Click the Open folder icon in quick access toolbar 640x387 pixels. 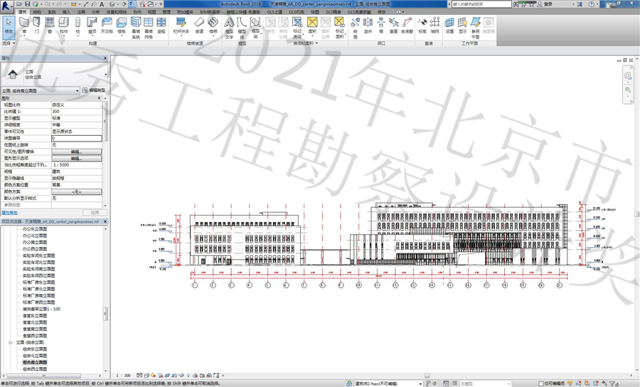[x=19, y=4]
